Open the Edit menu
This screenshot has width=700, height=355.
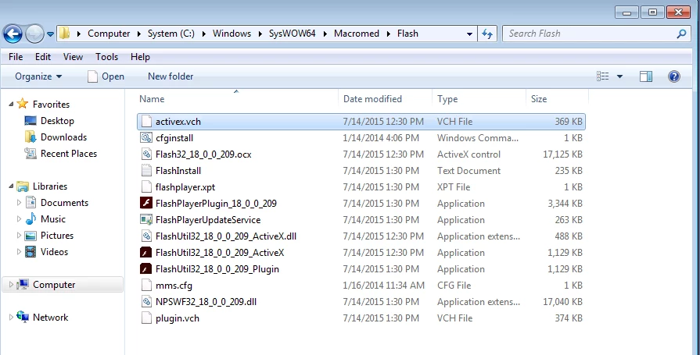[43, 57]
